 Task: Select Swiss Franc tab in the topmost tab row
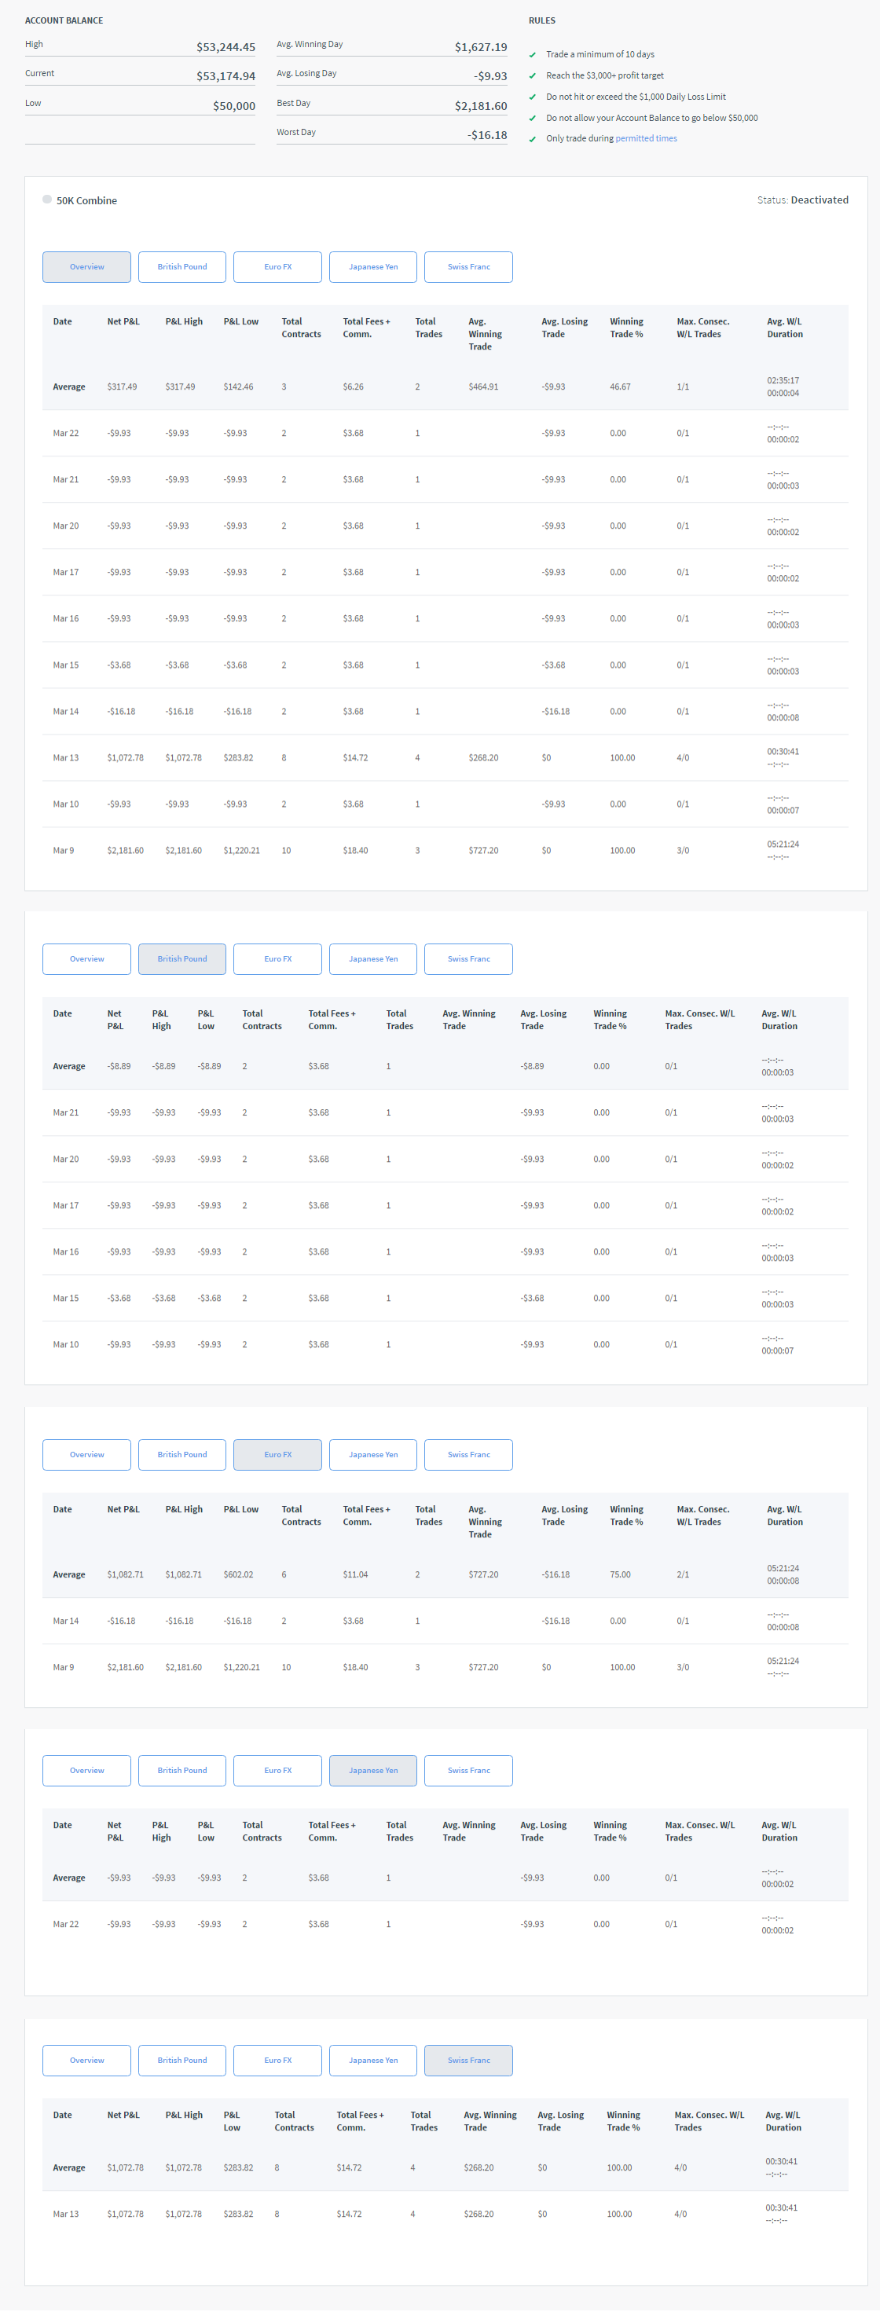[467, 266]
